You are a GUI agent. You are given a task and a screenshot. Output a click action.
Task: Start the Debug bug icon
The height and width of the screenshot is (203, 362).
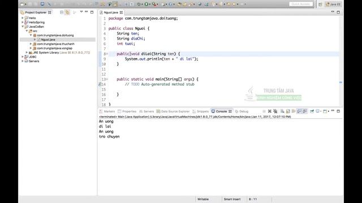(139, 4)
